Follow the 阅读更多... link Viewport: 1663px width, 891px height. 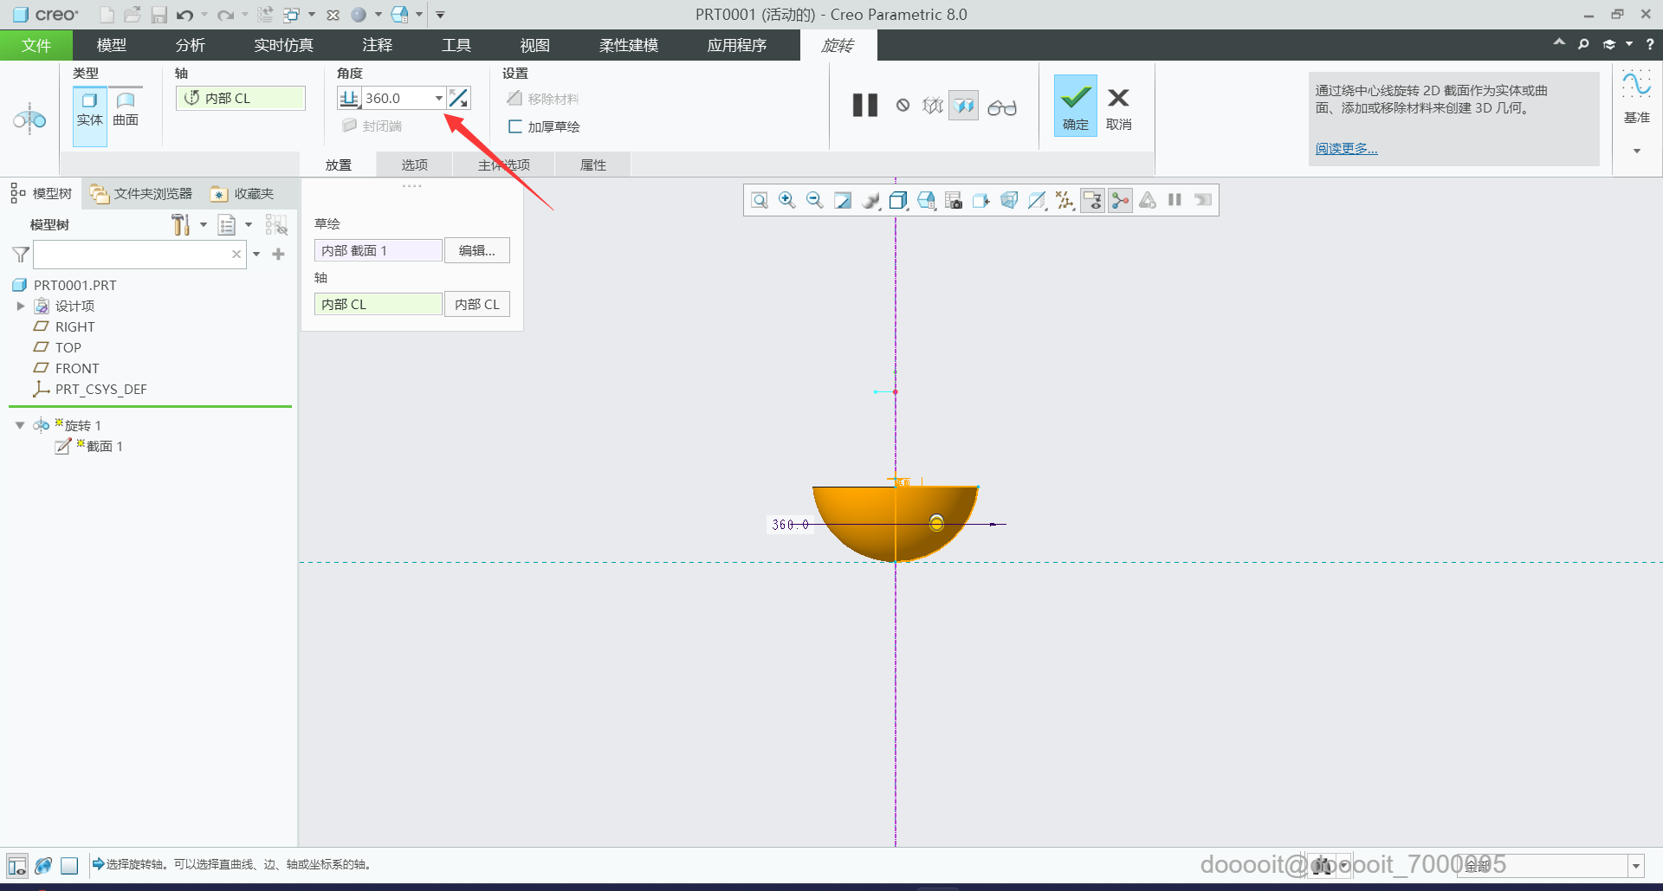[x=1346, y=148]
